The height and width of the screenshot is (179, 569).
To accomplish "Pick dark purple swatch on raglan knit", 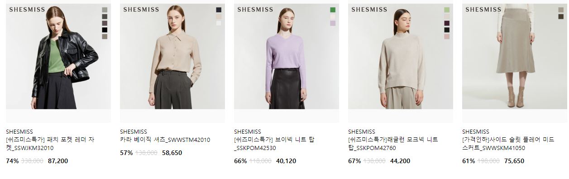I will [447, 23].
